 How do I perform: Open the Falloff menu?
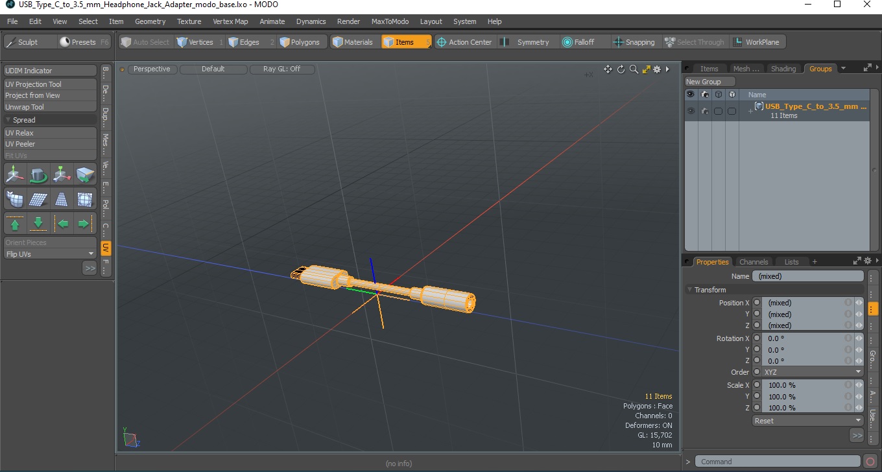pos(584,42)
